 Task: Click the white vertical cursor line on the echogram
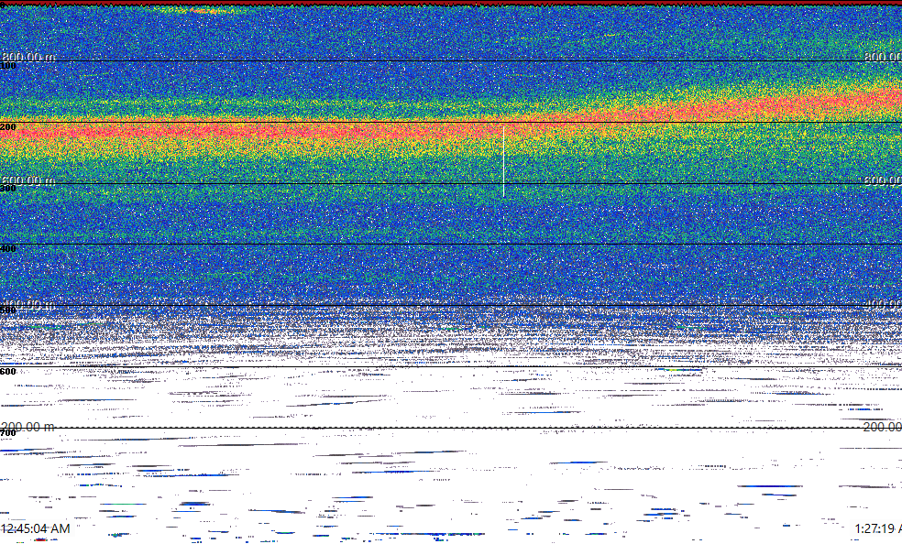[x=504, y=162]
